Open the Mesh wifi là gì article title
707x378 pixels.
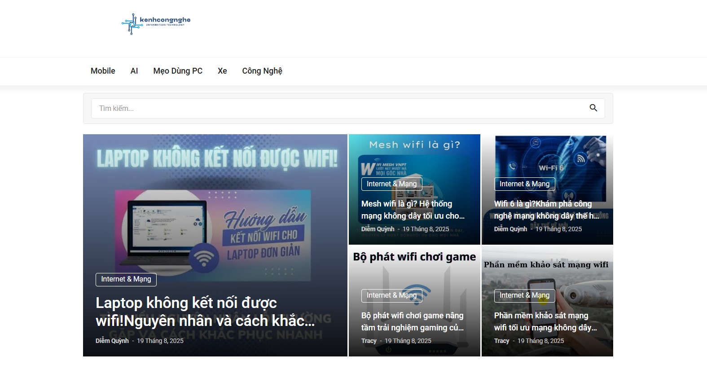413,210
